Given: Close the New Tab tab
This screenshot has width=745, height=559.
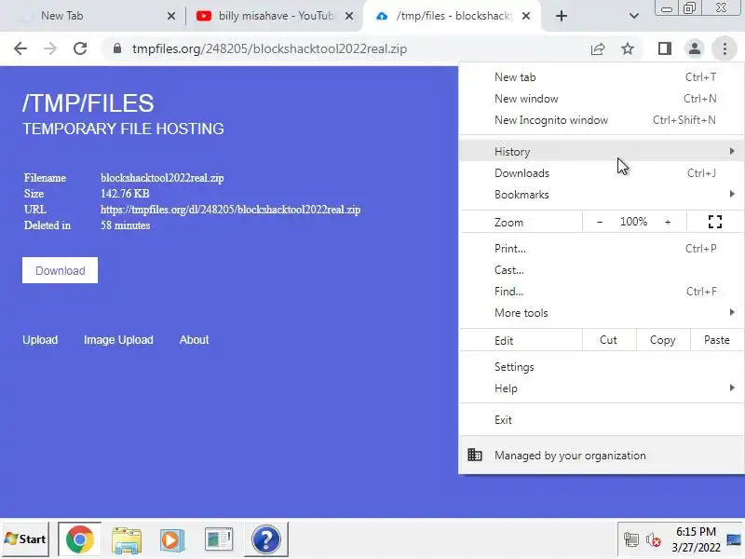Looking at the screenshot, I should pos(171,16).
